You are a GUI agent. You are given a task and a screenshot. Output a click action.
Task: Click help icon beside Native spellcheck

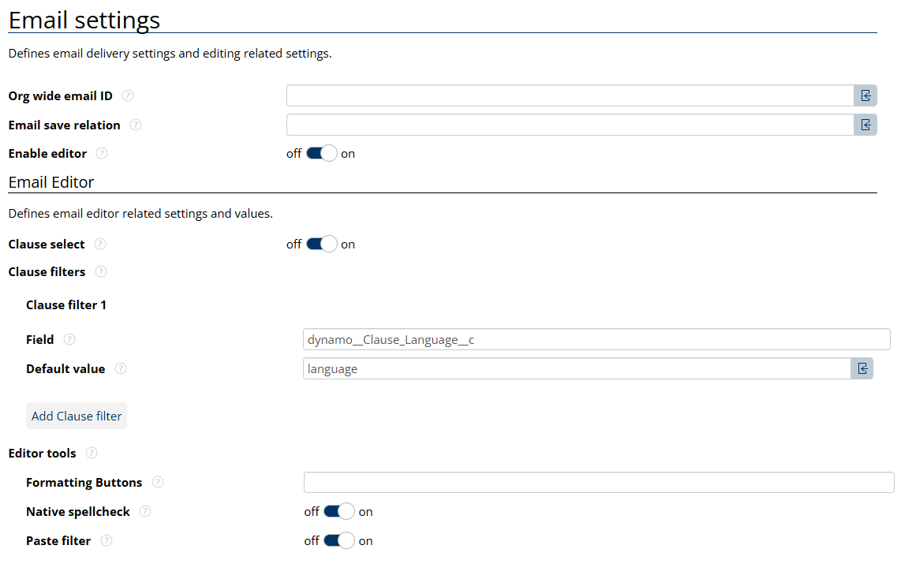pos(145,511)
